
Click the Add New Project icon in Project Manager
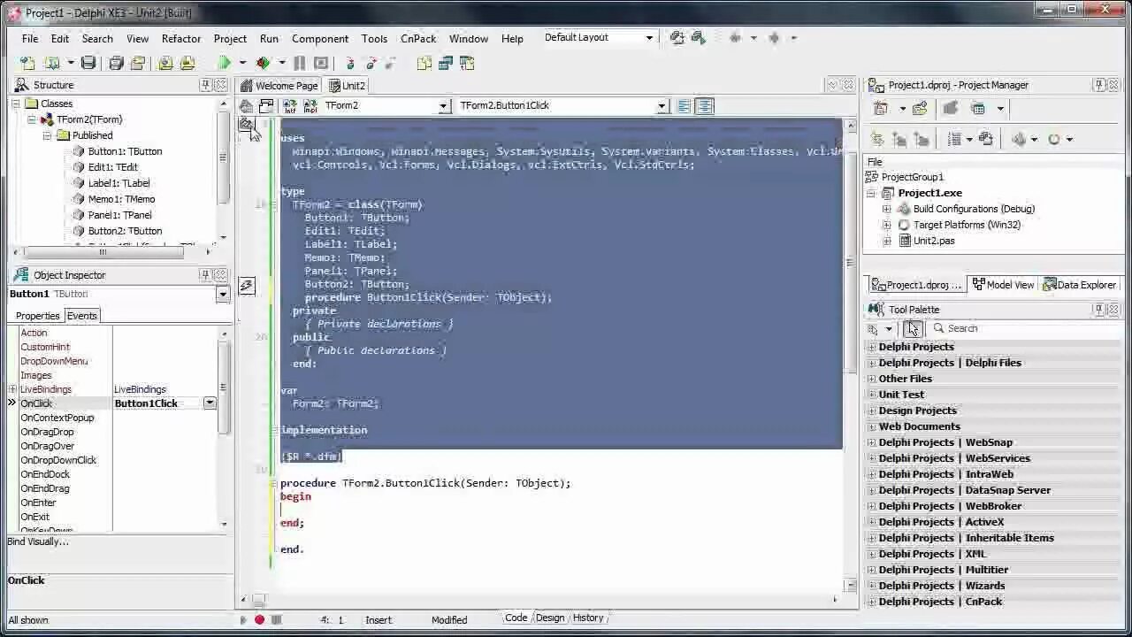tap(881, 108)
